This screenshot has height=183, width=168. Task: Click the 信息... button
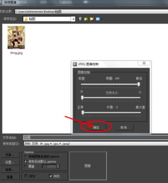pyautogui.click(x=10, y=170)
